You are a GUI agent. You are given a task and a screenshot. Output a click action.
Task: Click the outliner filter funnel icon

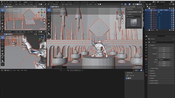[x=170, y=4]
